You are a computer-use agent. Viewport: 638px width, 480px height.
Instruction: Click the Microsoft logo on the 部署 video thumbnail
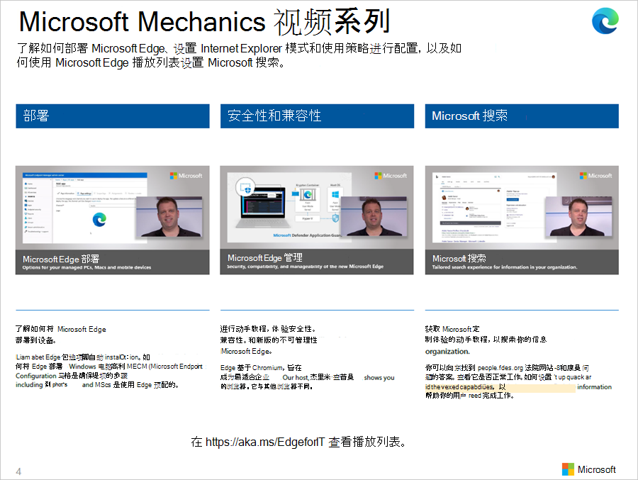coord(186,174)
